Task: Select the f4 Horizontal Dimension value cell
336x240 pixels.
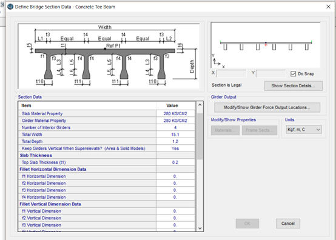Action: [175, 197]
